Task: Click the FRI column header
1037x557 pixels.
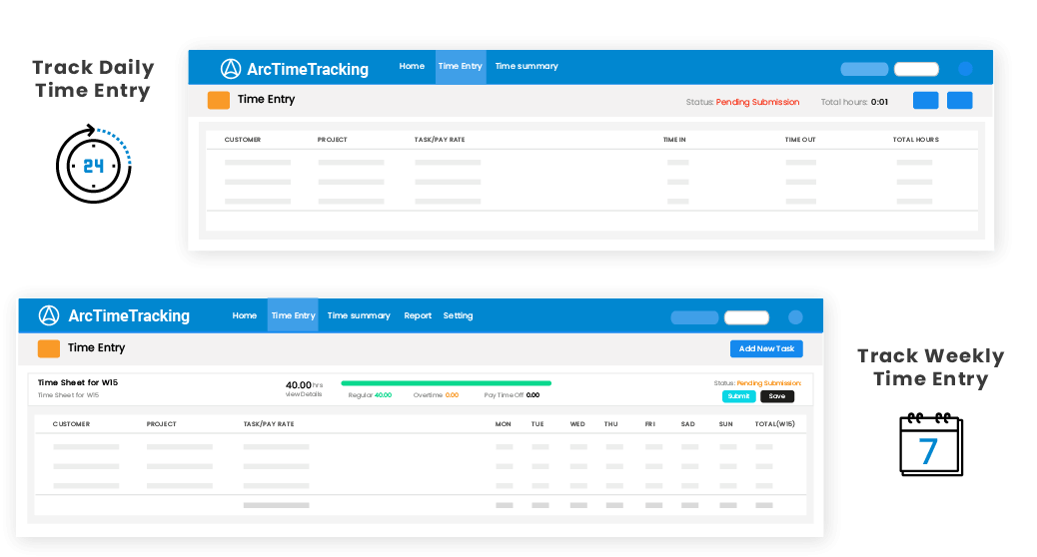Action: [x=650, y=424]
